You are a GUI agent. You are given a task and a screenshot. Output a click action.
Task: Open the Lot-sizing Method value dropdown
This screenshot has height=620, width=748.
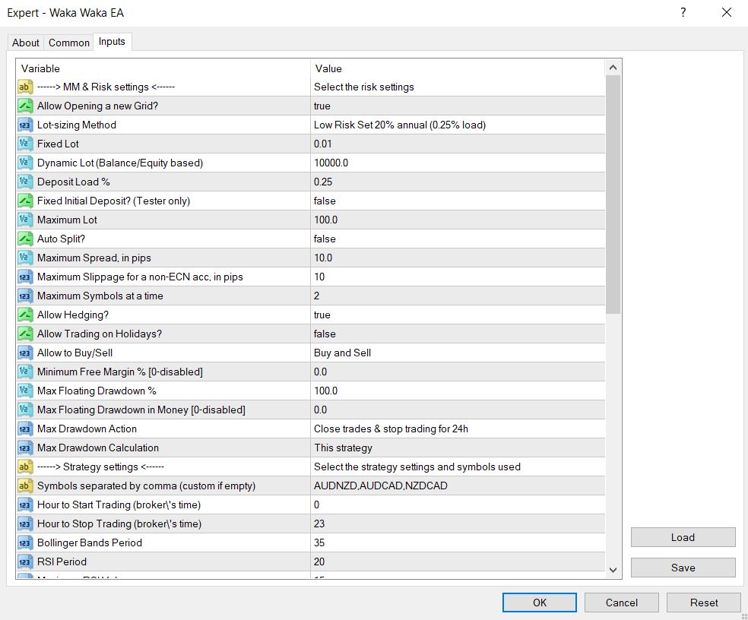(x=458, y=125)
